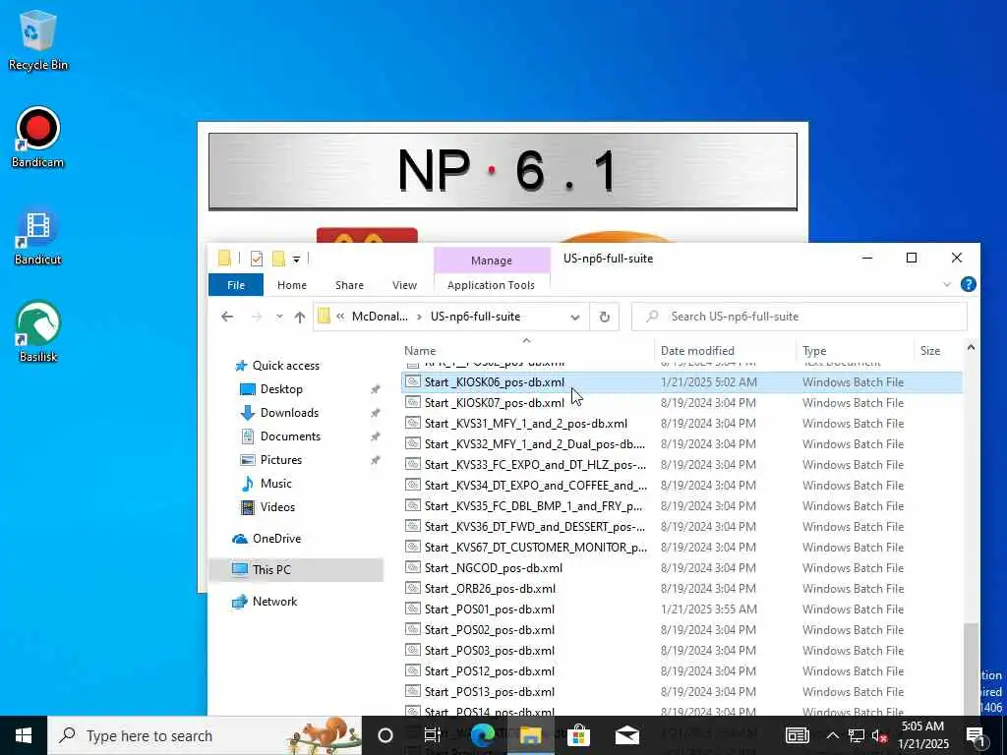
Task: Open Desktop in the navigation pane
Action: 281,389
